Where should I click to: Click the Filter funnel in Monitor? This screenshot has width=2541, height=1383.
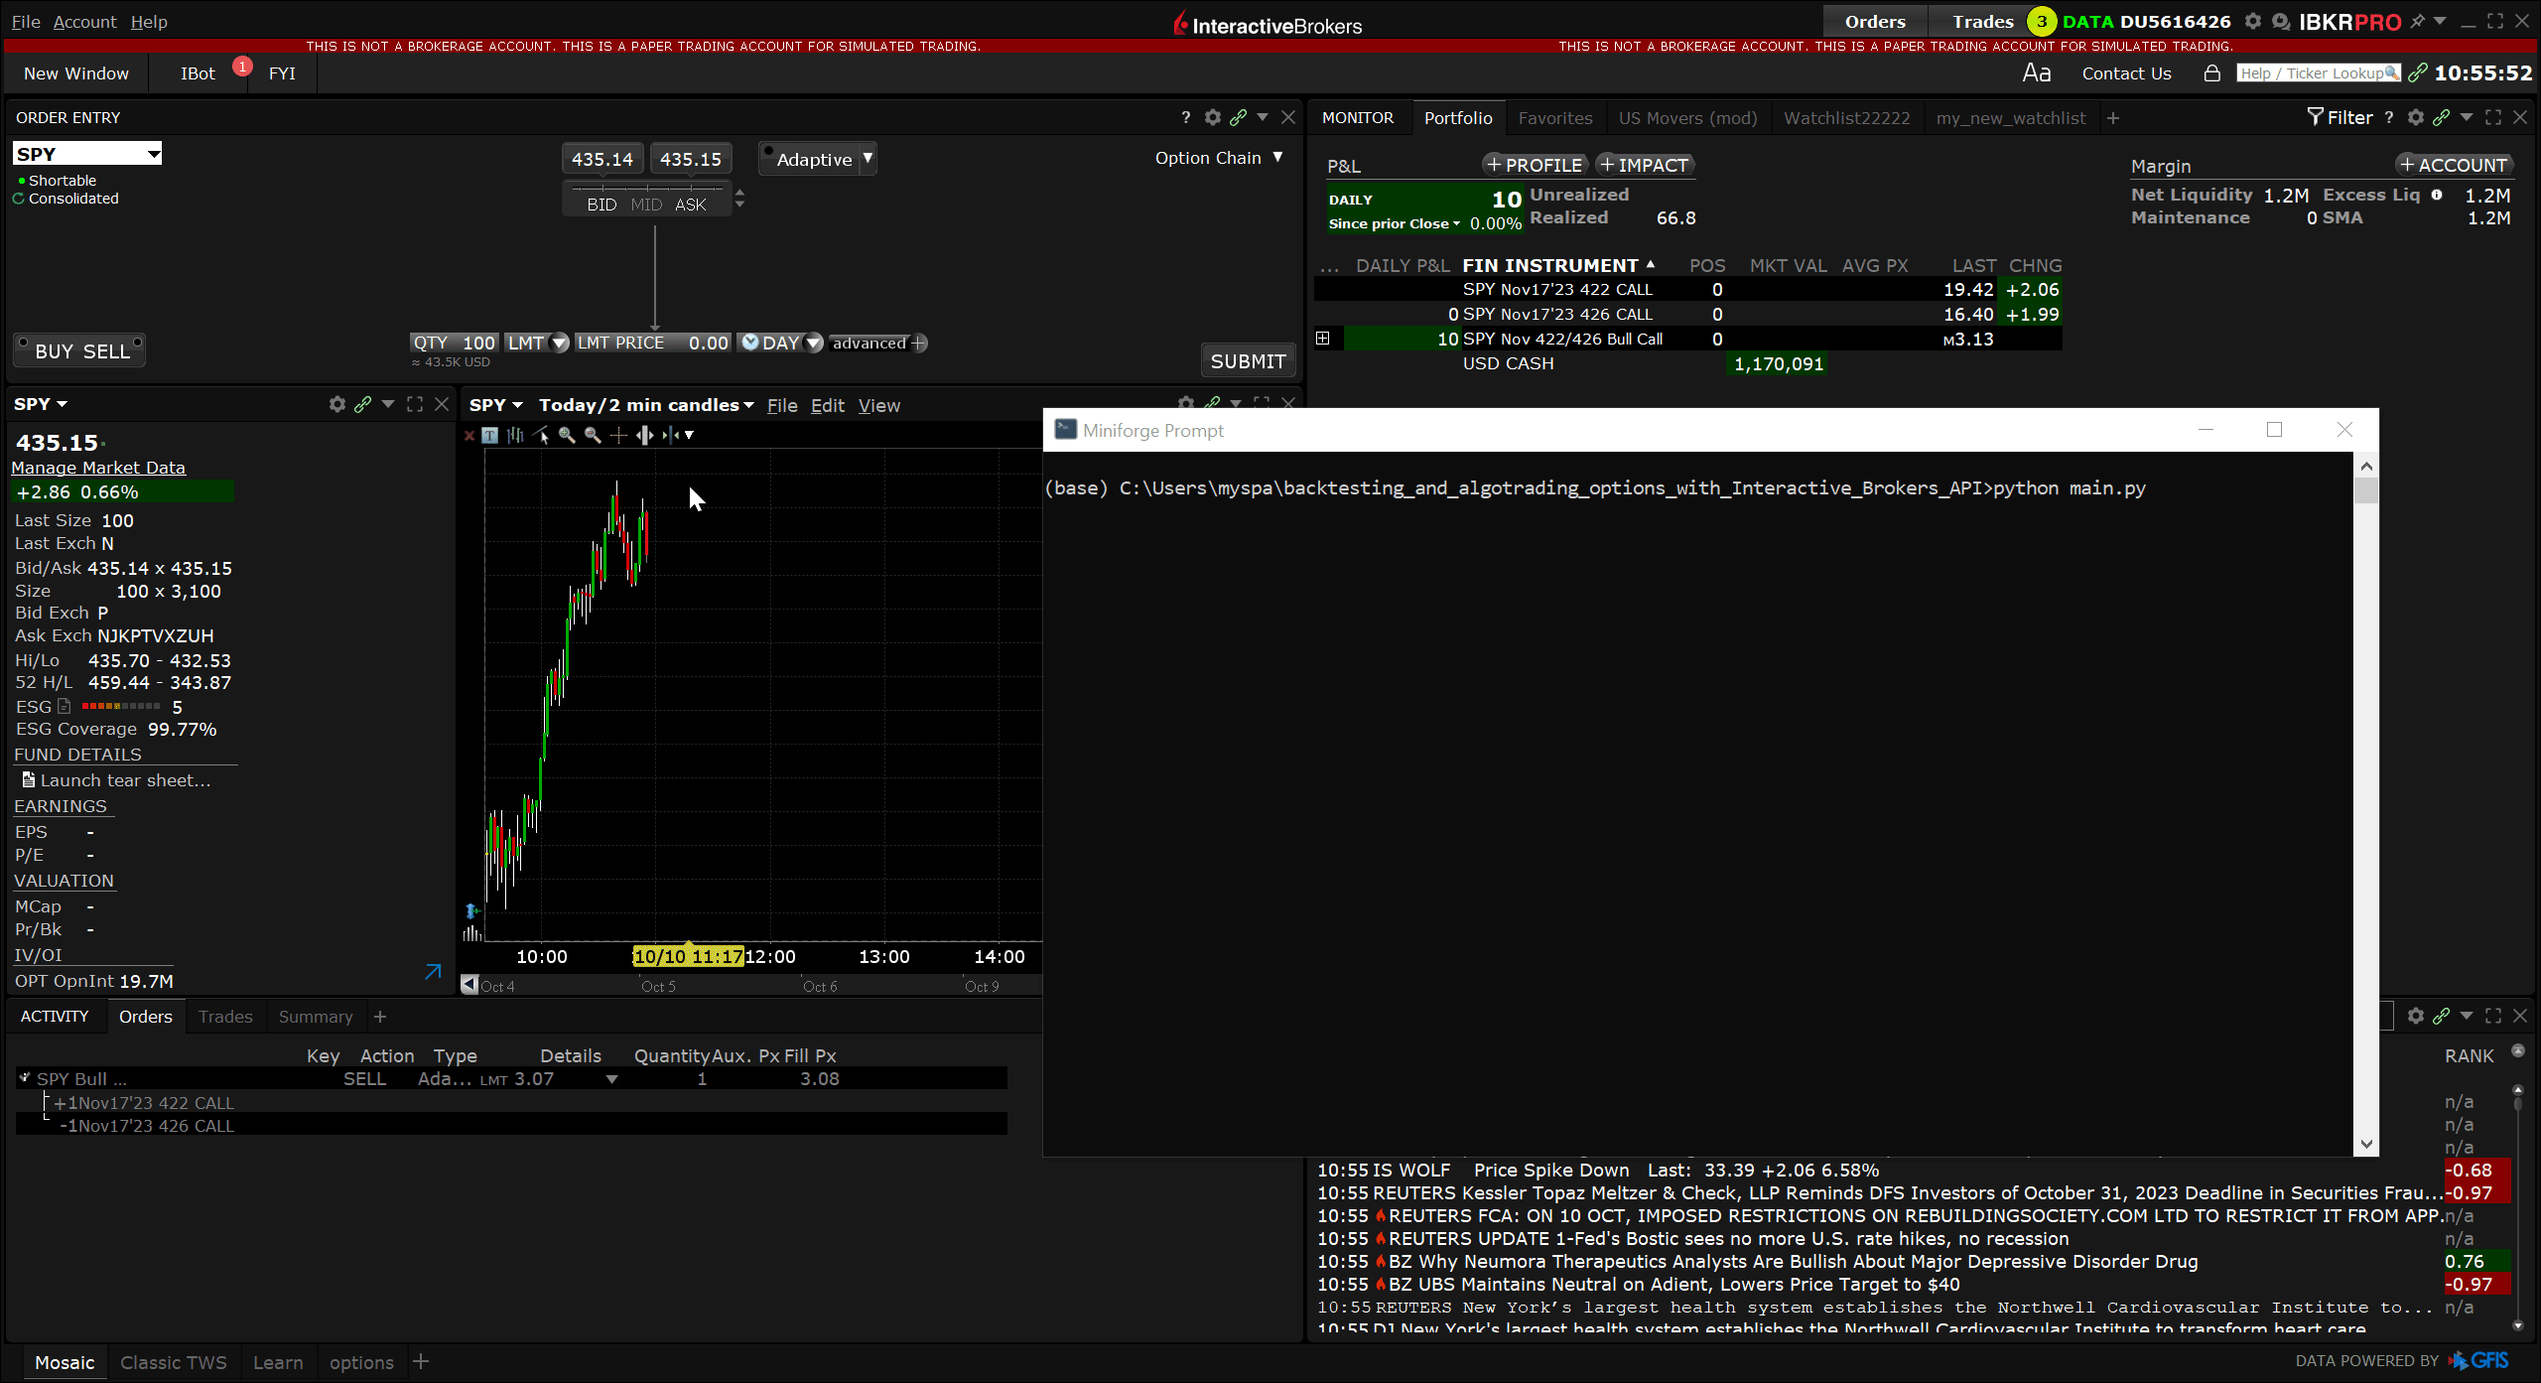[2315, 117]
